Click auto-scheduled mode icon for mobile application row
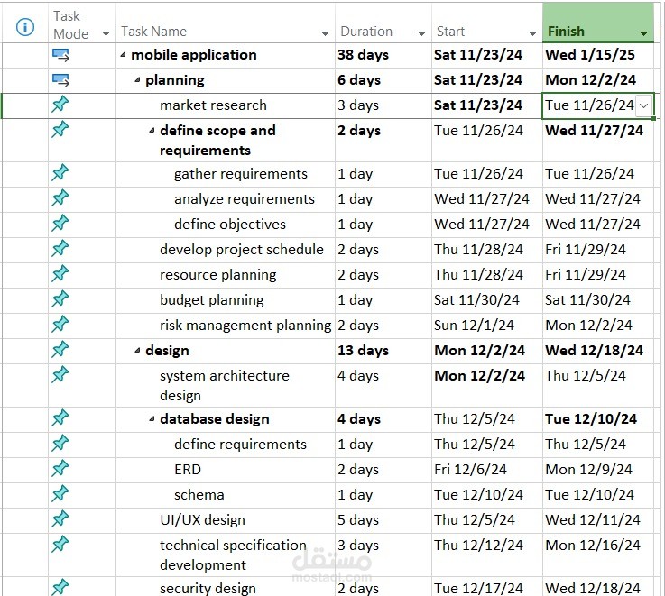Viewport: 665px width, 596px height. click(x=60, y=55)
